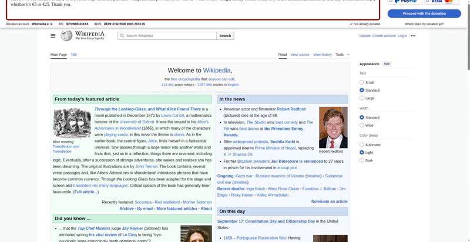Open Where does my donation go link
470x242 pixels.
pyautogui.click(x=424, y=24)
